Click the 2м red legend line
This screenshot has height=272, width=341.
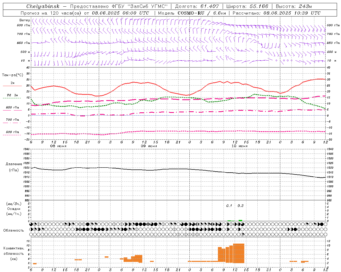click(x=12, y=86)
